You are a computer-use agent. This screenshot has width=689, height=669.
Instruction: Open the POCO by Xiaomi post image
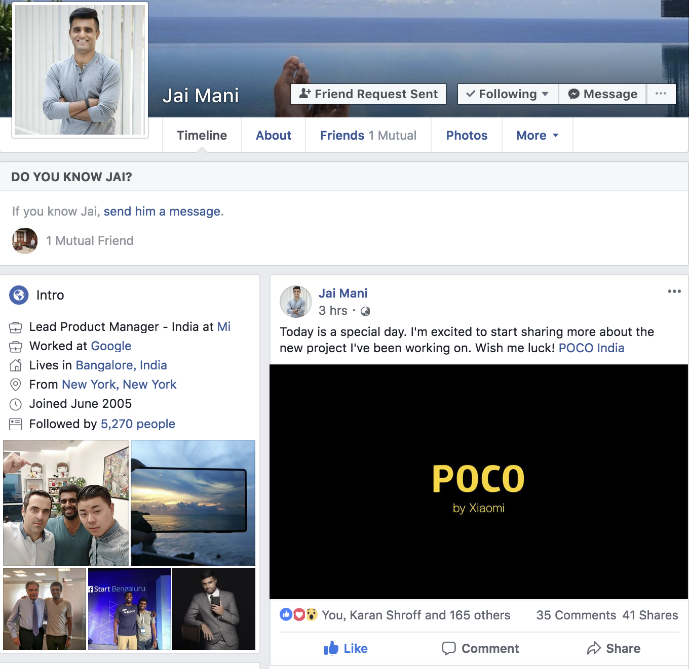click(479, 482)
